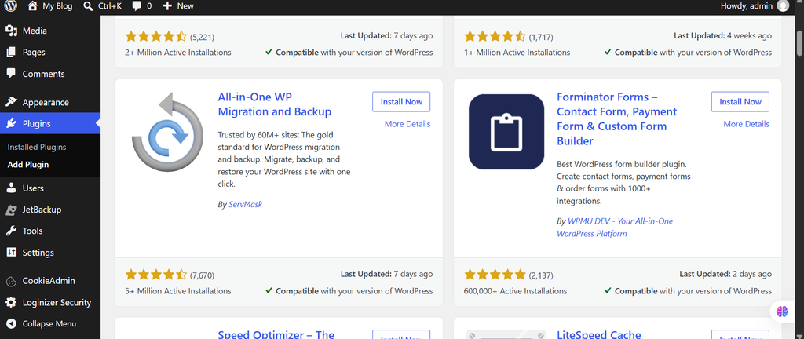Click the Appearance brush icon
The width and height of the screenshot is (804, 339).
pos(11,103)
